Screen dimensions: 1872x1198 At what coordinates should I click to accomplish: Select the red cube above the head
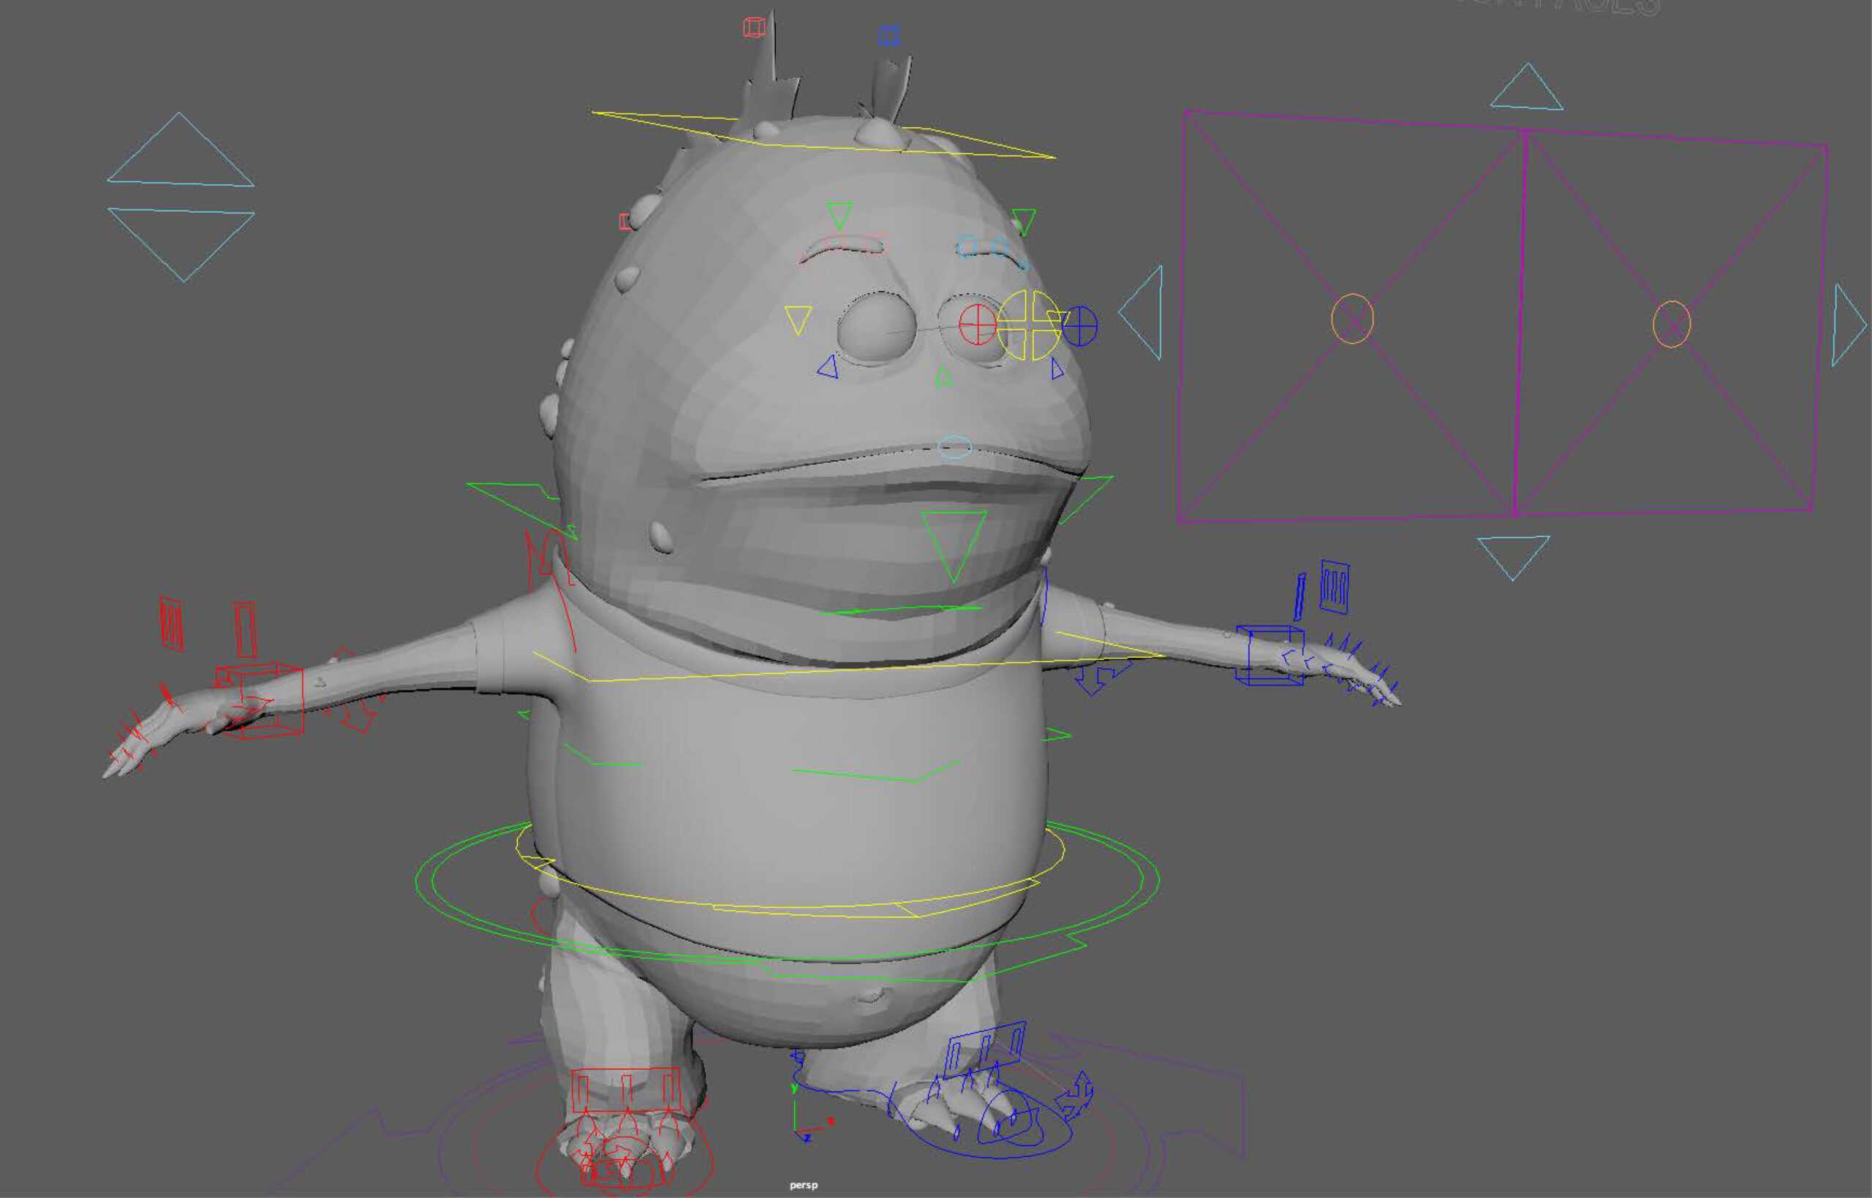[x=754, y=27]
